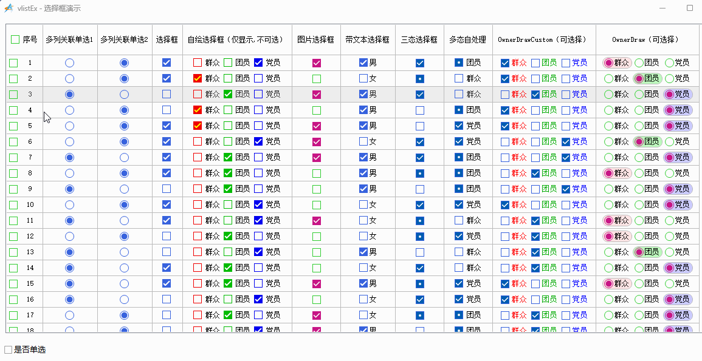
Task: Check the 序号 row checkbox for row 5
Action: (x=13, y=126)
